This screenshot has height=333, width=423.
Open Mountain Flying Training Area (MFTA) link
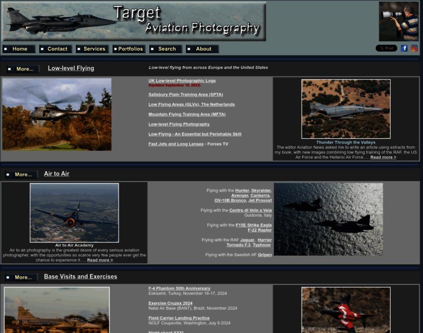[x=187, y=114]
